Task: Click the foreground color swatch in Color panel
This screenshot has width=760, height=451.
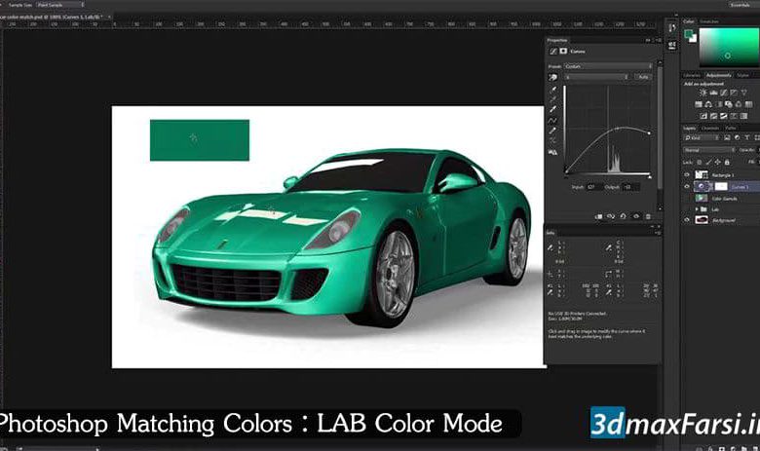Action: tap(688, 33)
